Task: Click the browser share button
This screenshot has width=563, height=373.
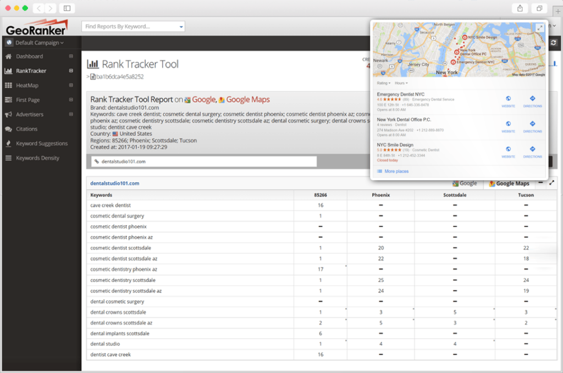Action: coord(520,8)
